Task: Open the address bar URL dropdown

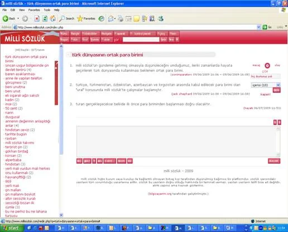Action: 258,27
